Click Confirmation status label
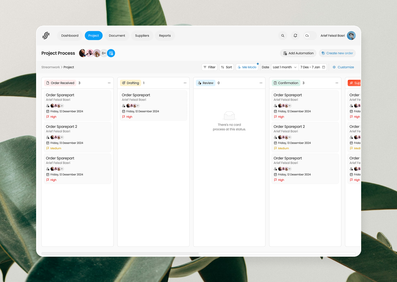The image size is (397, 282). (286, 83)
